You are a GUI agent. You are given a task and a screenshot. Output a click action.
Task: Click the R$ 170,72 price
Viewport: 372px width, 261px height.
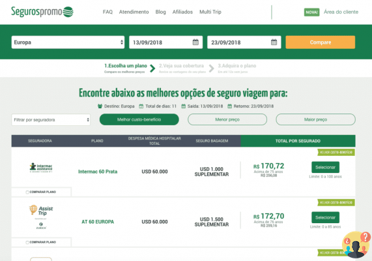tap(268, 166)
